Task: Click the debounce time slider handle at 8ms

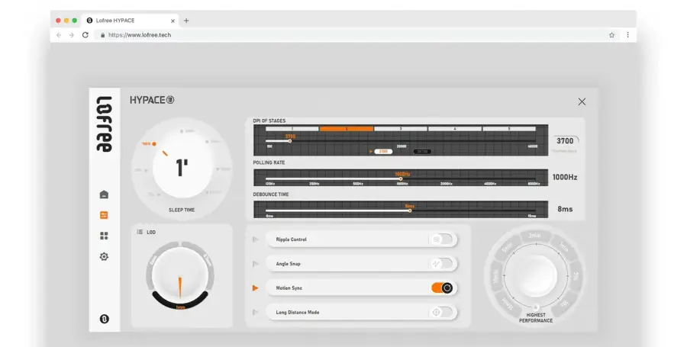Action: [410, 210]
